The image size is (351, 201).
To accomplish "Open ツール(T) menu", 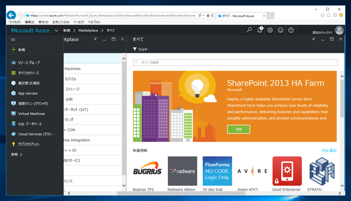I will [x=79, y=22].
